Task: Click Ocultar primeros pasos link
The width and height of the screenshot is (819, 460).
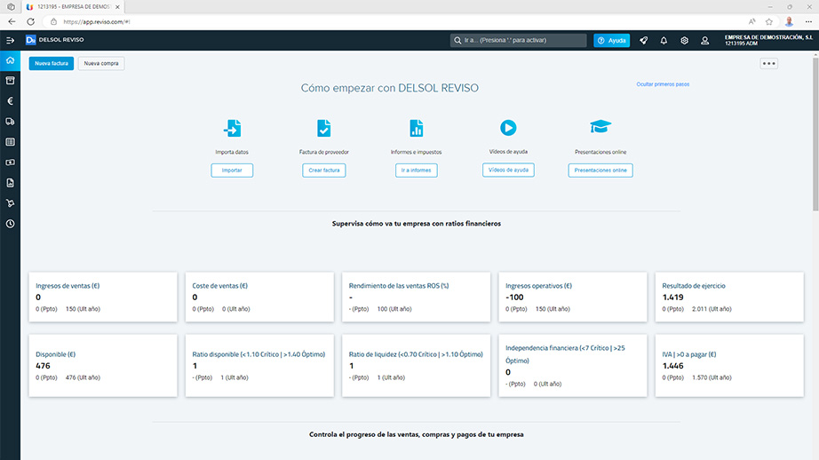Action: (x=663, y=84)
